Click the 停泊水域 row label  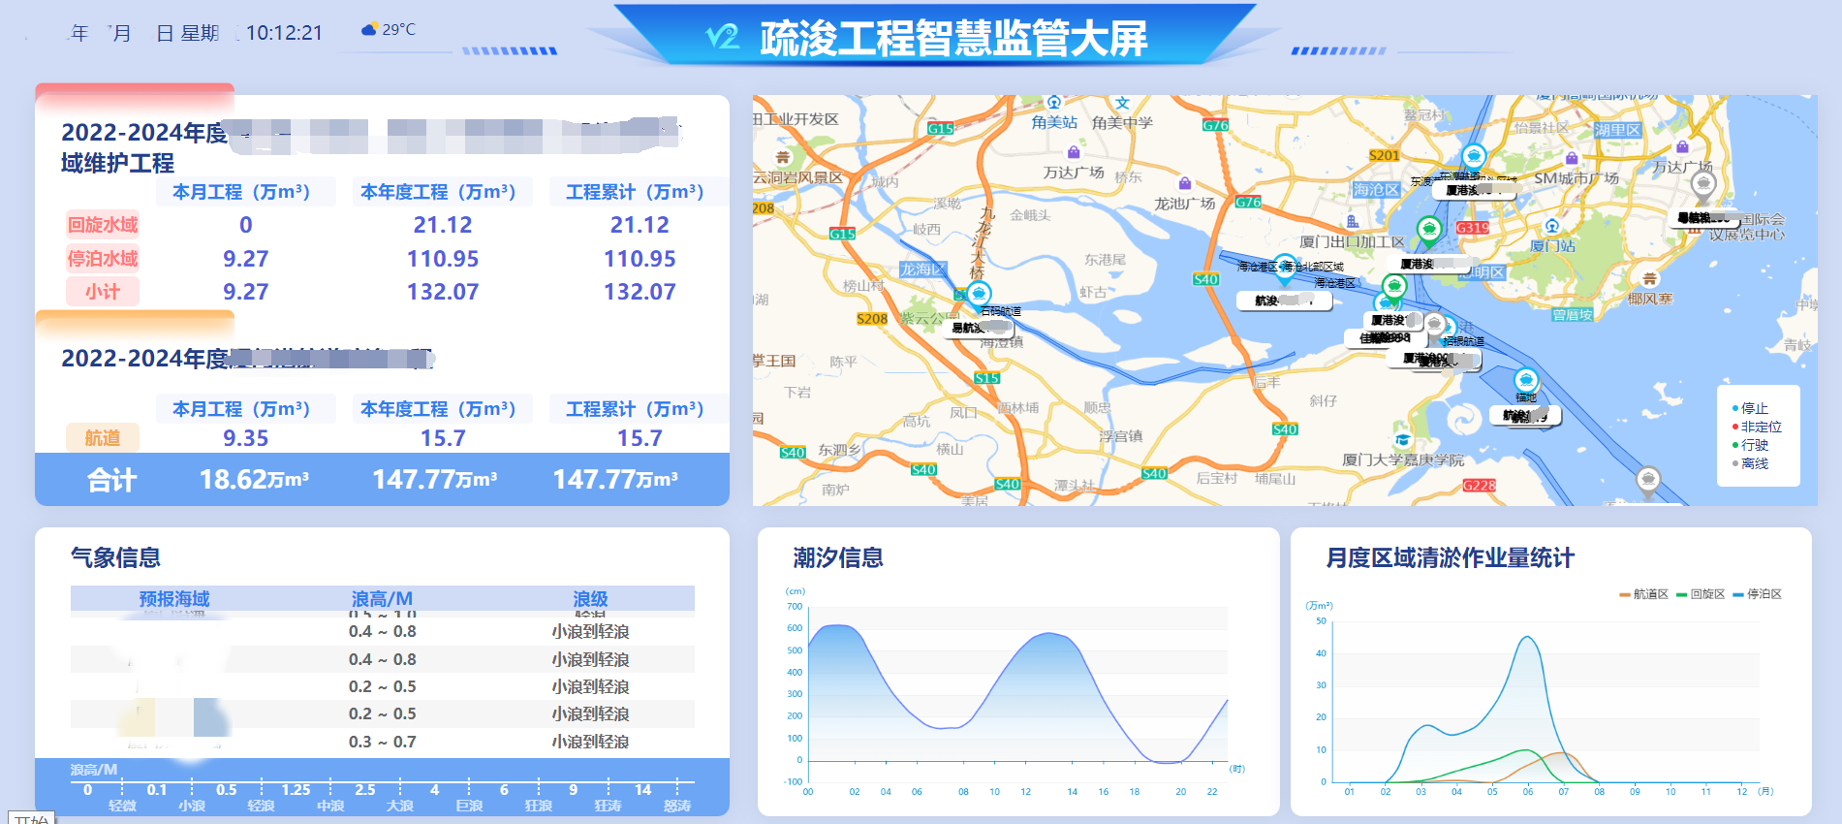coord(103,259)
